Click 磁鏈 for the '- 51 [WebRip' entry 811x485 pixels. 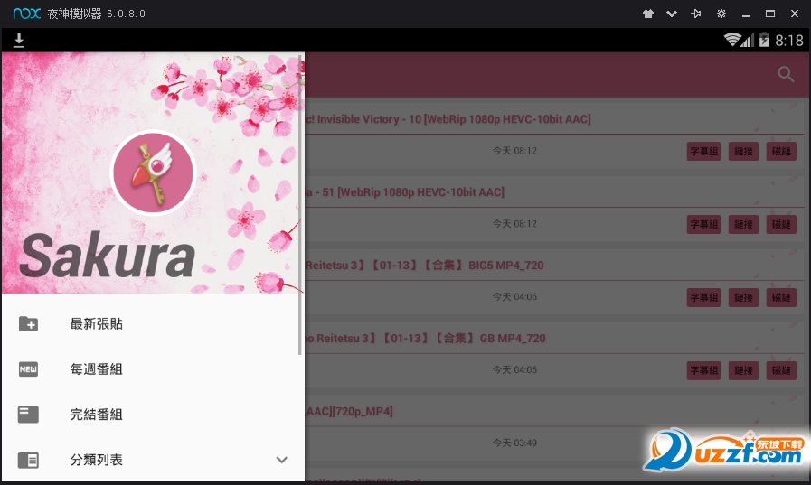781,224
